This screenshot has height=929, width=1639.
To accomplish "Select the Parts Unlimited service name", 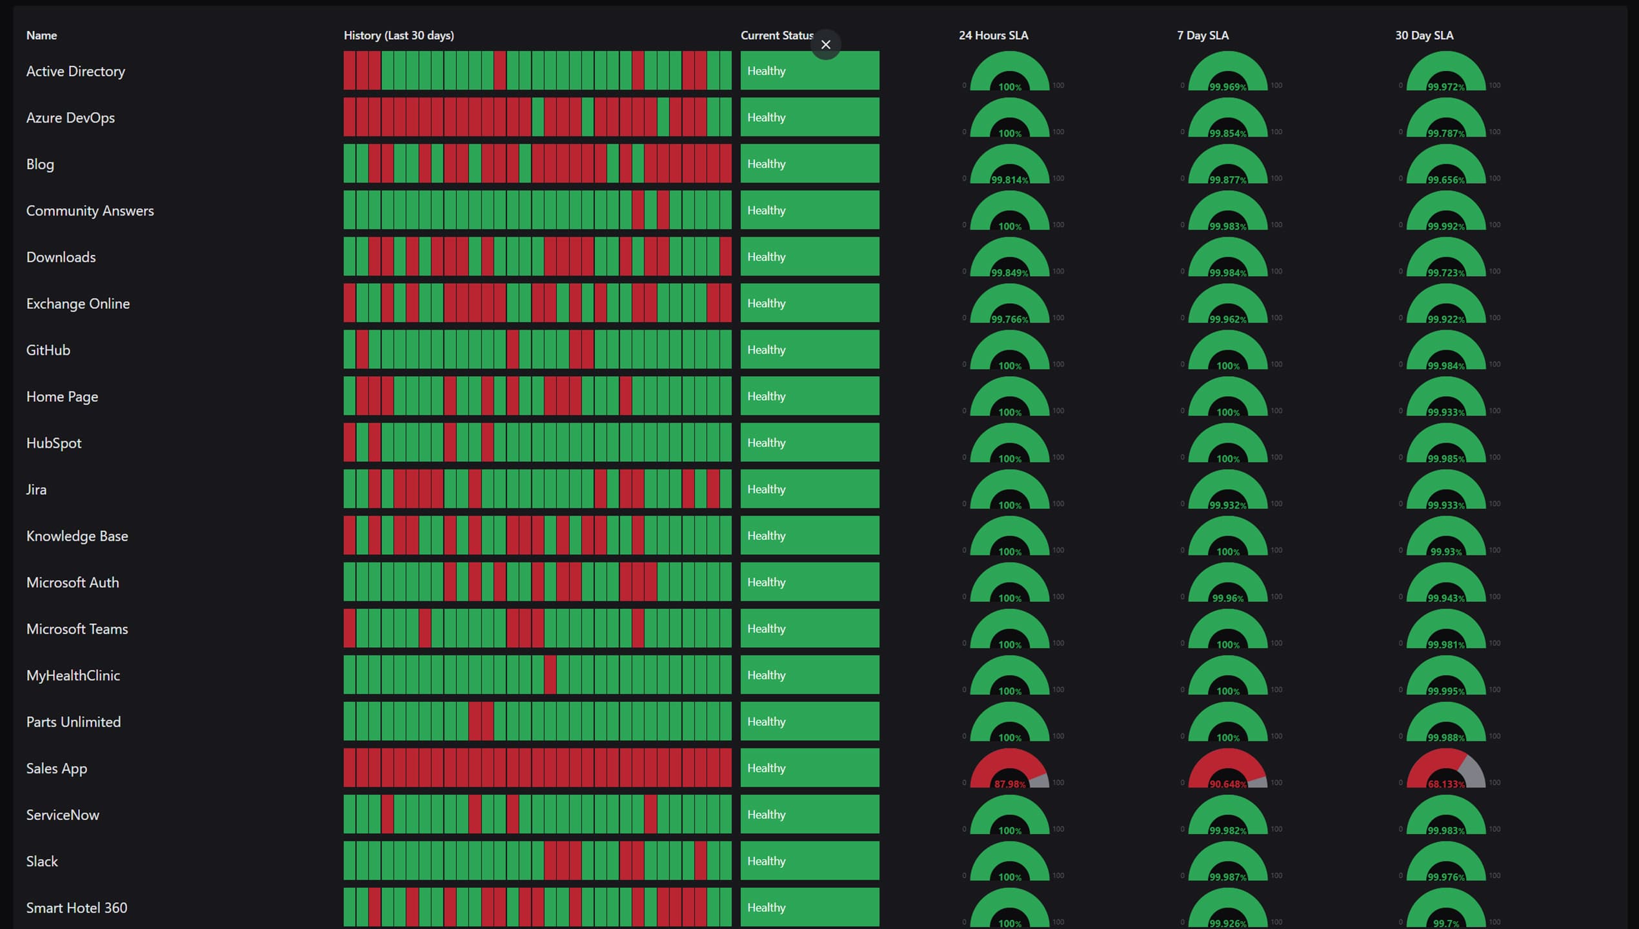I will coord(73,721).
